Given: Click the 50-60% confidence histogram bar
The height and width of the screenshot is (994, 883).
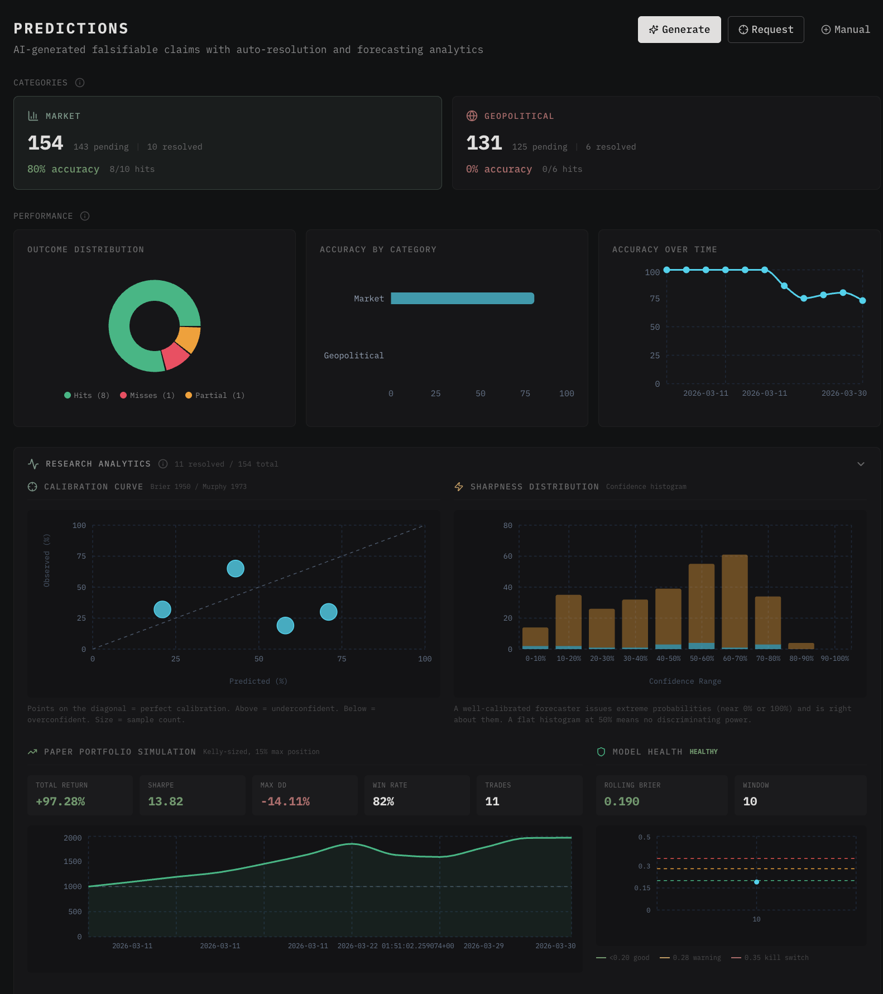Looking at the screenshot, I should [x=702, y=606].
